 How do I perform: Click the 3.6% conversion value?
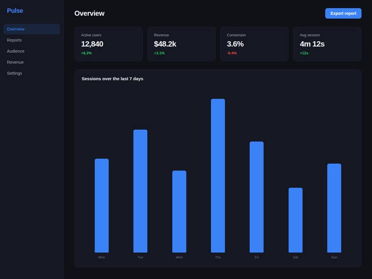point(235,44)
